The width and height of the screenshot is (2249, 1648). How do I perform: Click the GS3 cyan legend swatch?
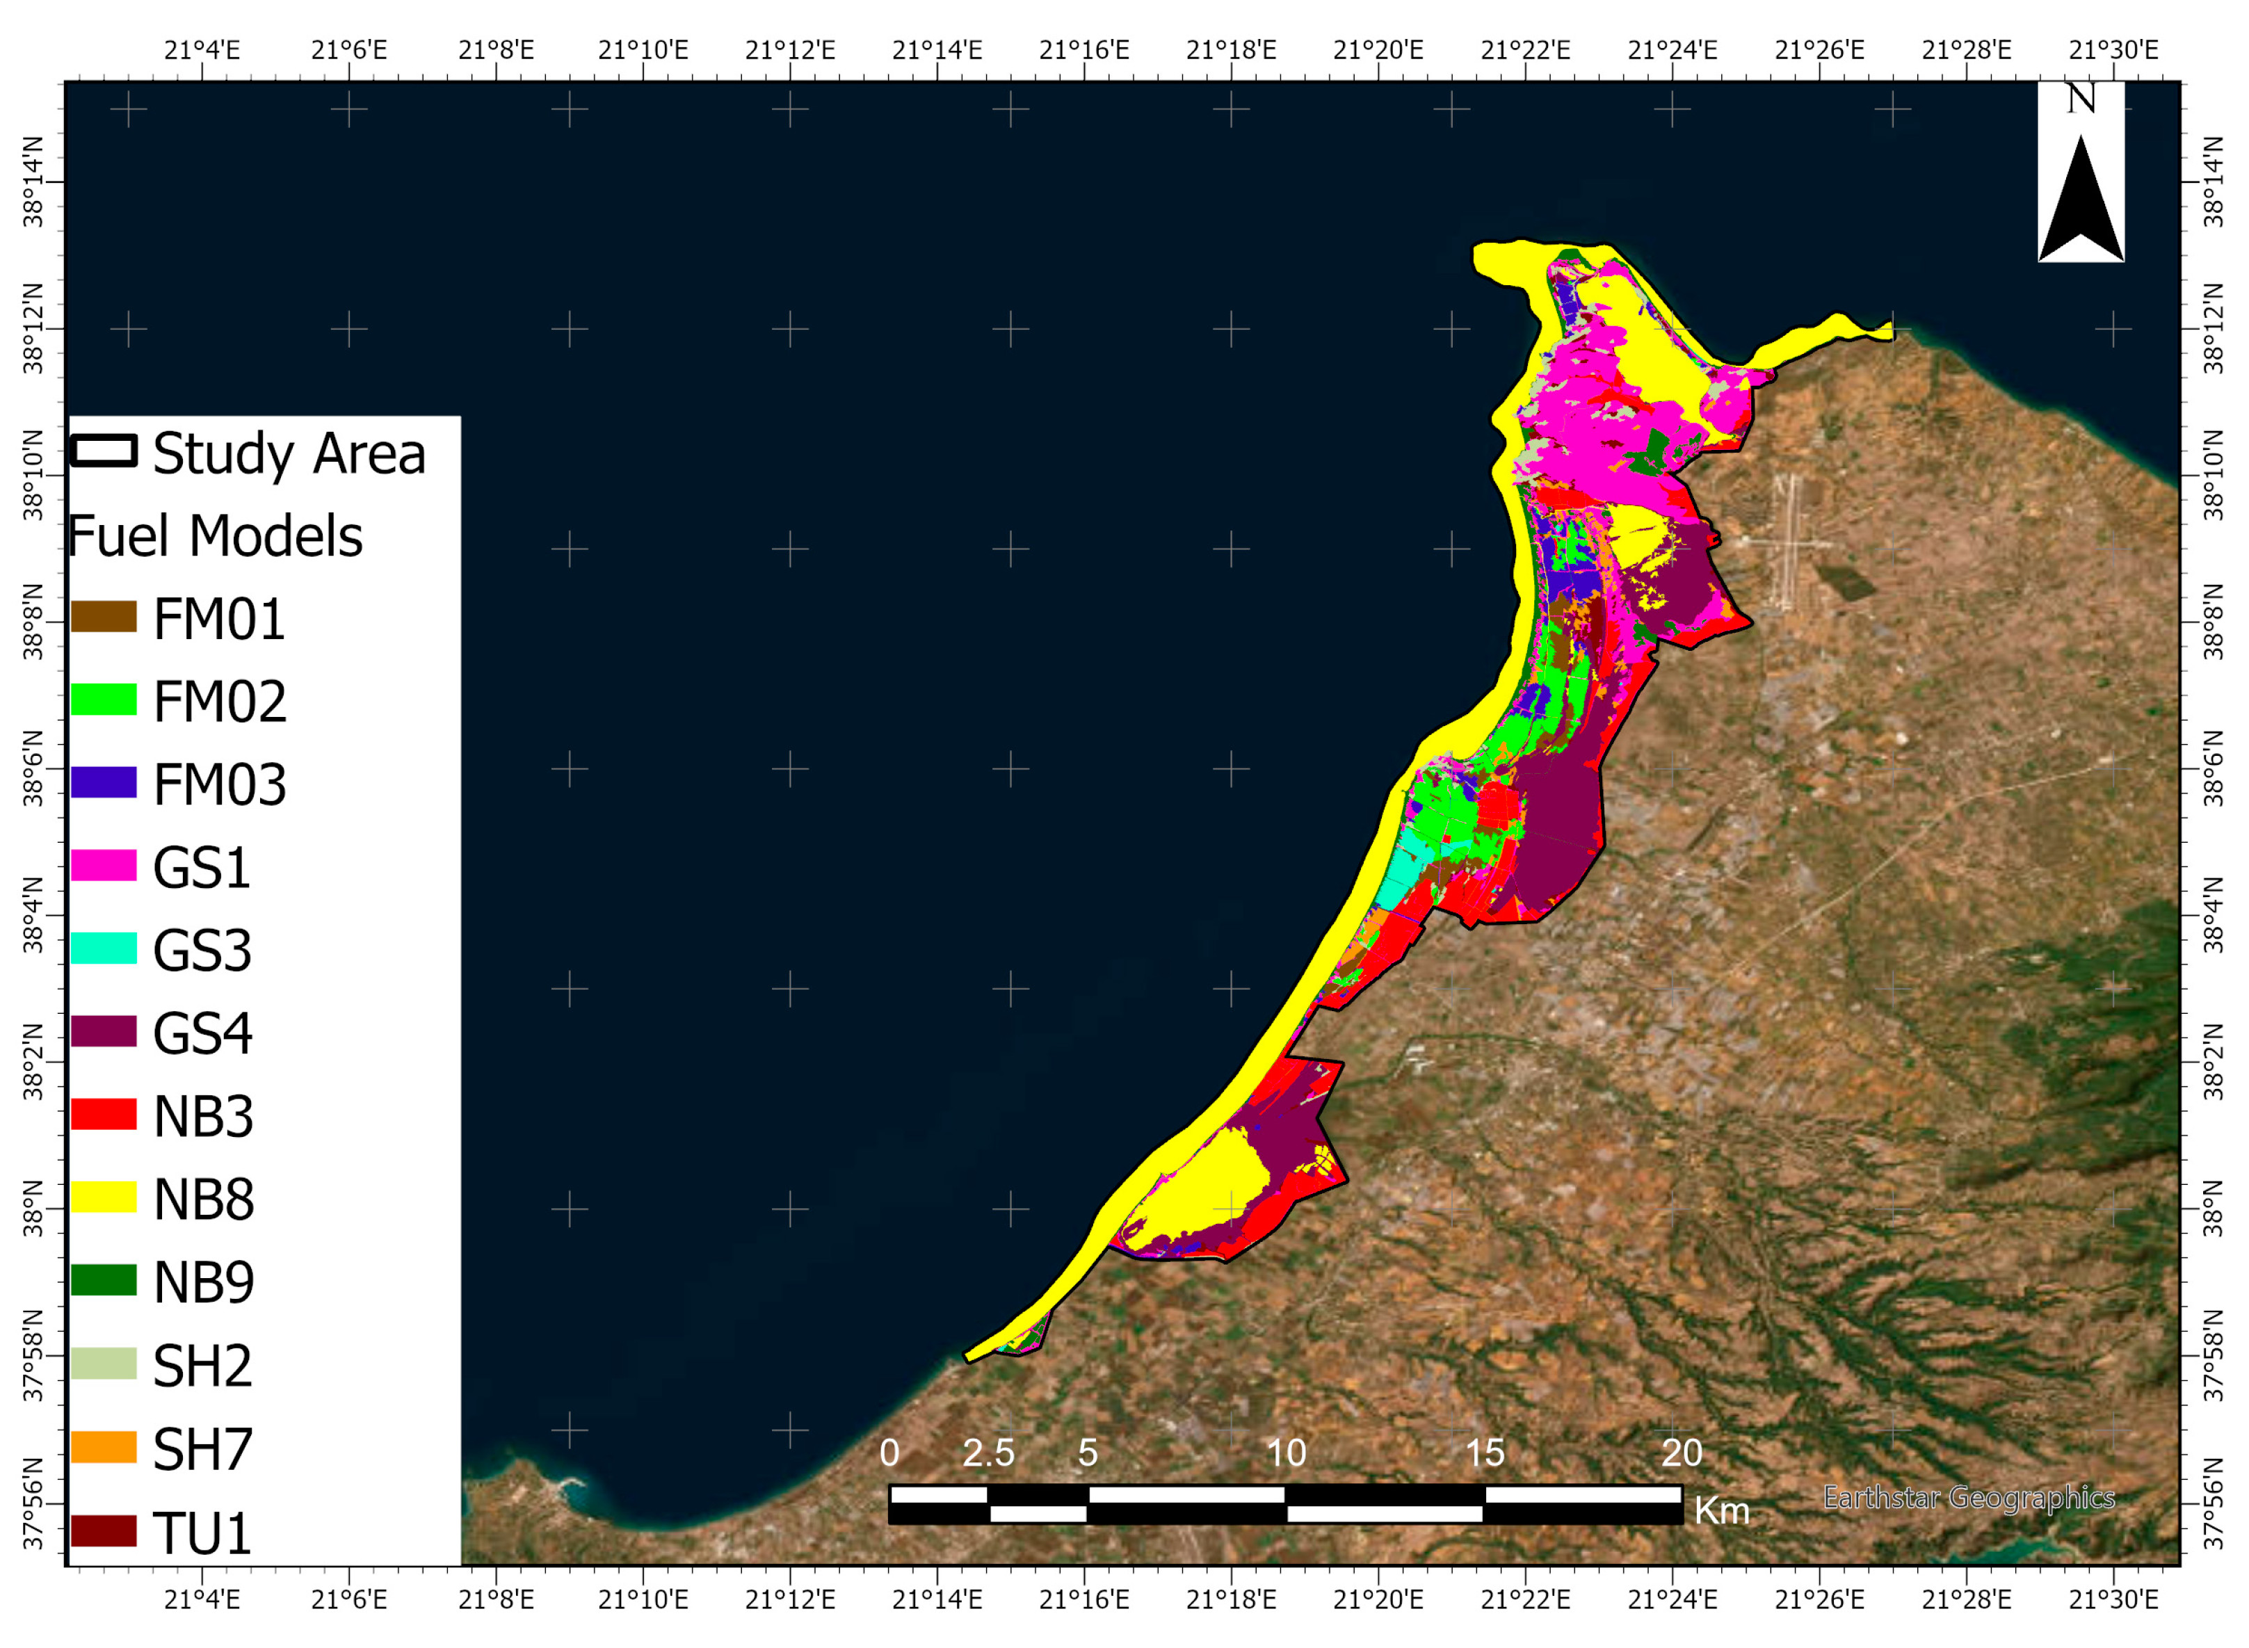(x=103, y=948)
